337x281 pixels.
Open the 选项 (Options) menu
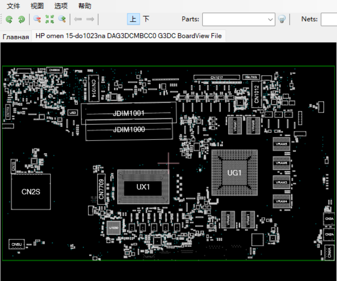(61, 6)
